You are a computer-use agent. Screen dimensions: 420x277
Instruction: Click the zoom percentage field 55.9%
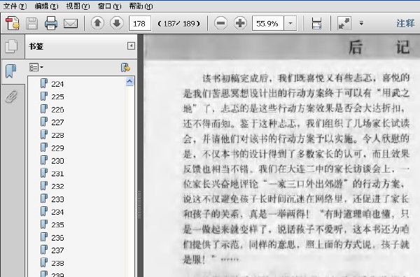(267, 24)
